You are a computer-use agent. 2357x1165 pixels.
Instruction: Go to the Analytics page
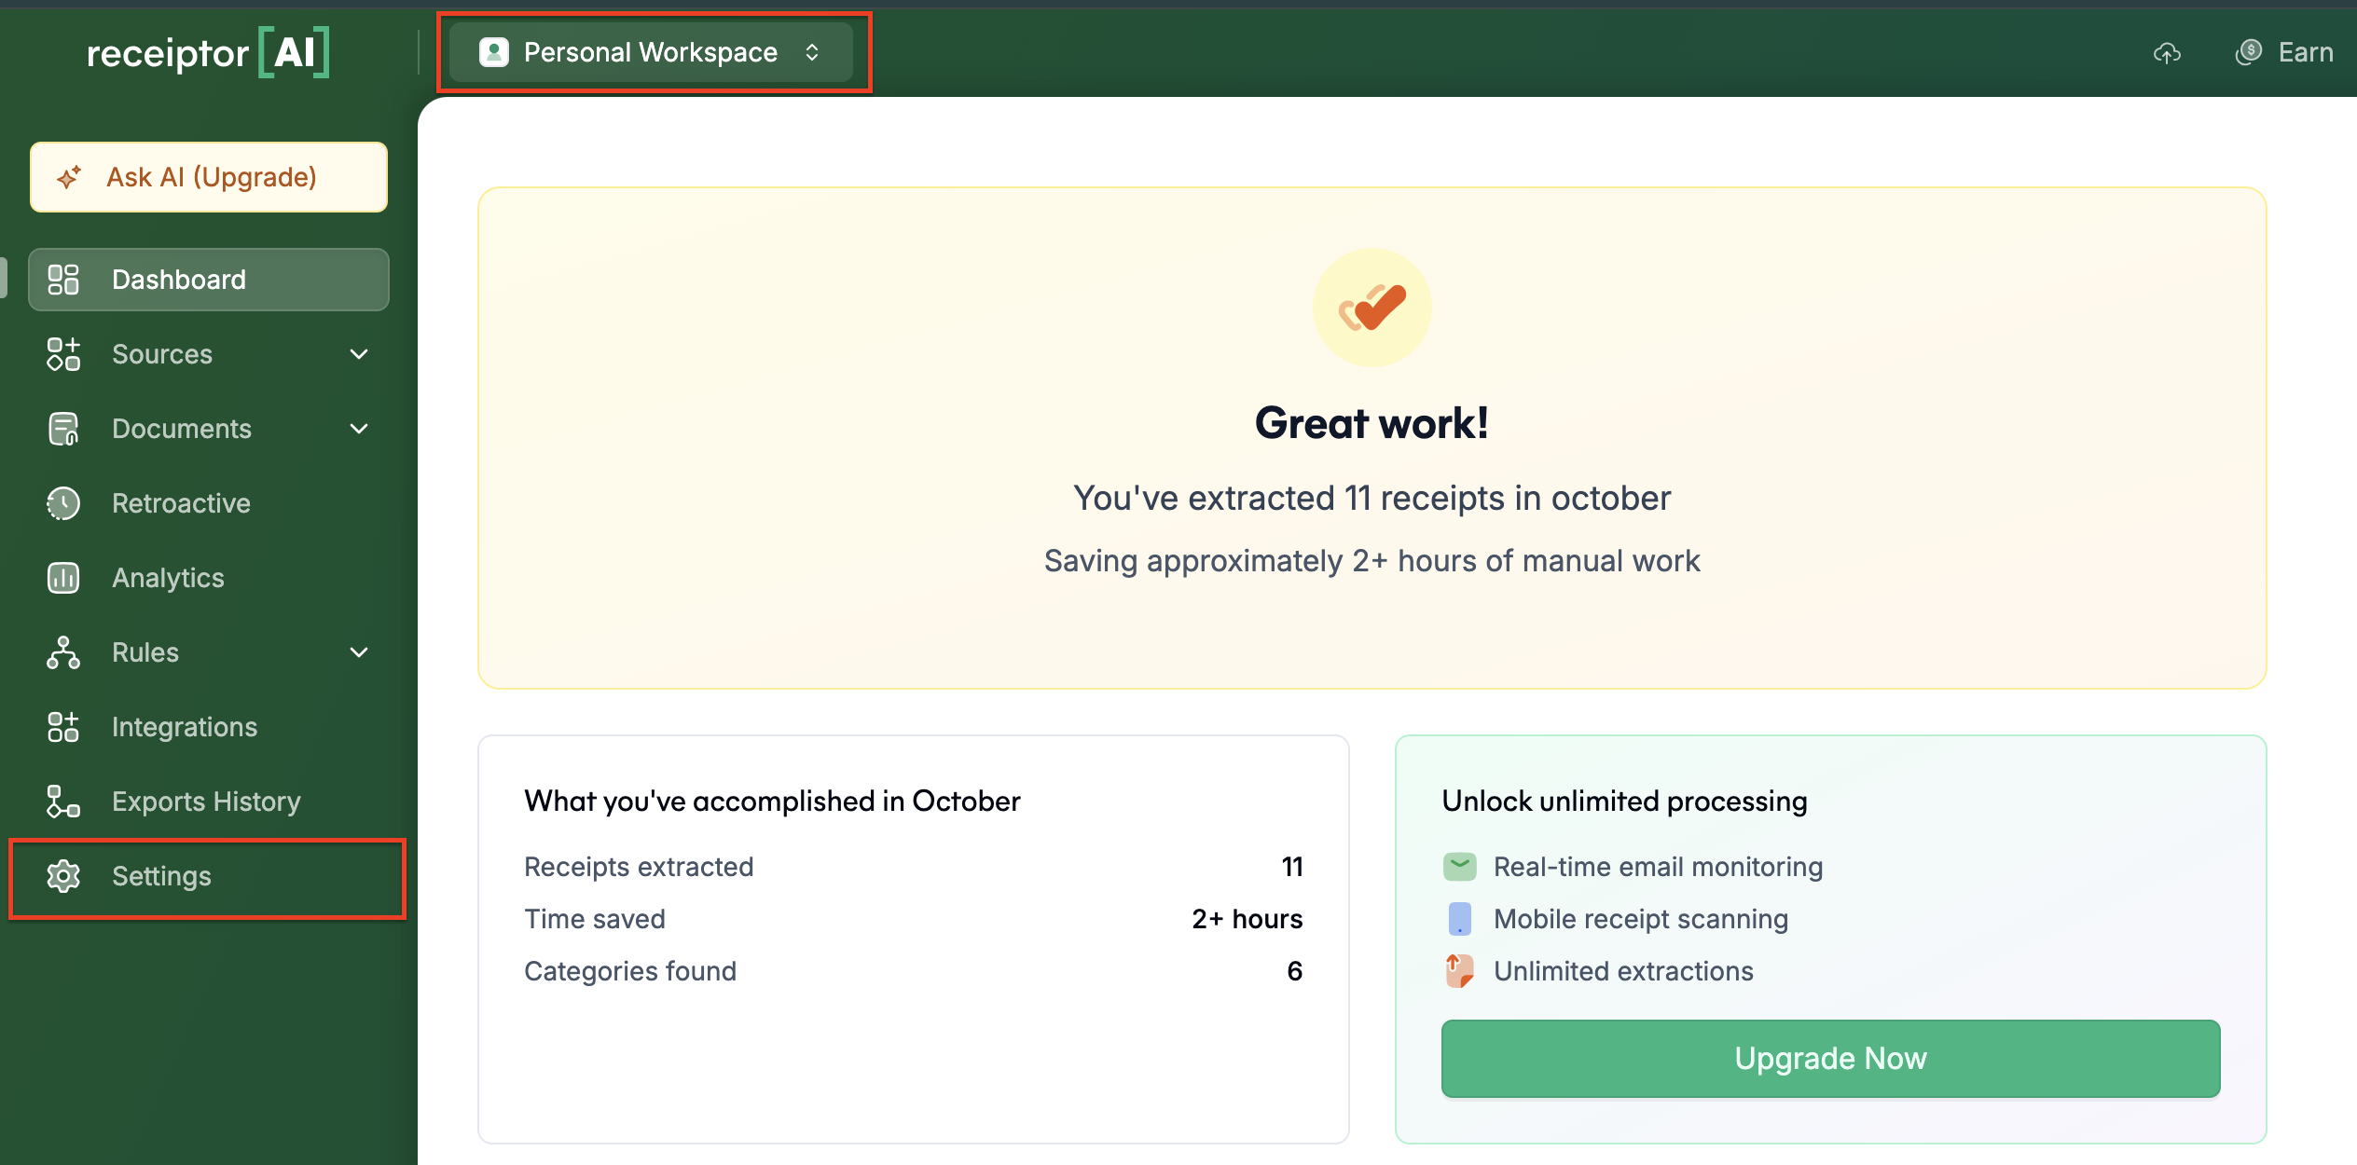[168, 578]
